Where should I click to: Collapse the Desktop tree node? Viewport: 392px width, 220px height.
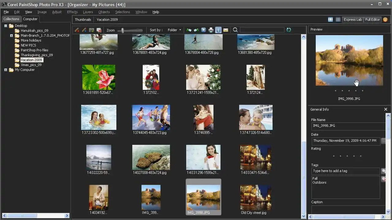pyautogui.click(x=6, y=26)
